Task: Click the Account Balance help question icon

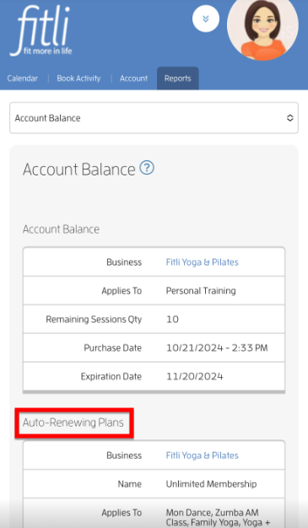Action: pyautogui.click(x=147, y=167)
